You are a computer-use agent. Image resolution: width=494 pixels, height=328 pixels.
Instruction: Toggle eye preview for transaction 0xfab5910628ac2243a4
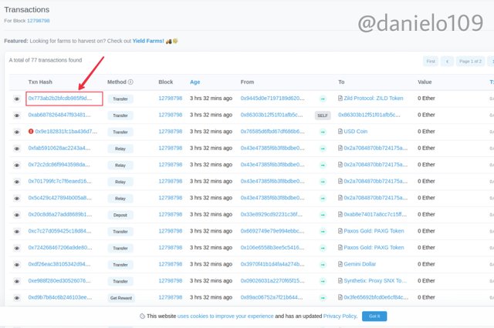tap(17, 149)
